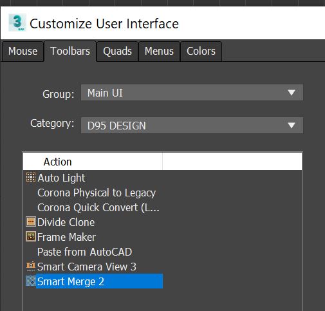Select Corona Physical to Legacy action
This screenshot has width=325, height=311.
[97, 193]
